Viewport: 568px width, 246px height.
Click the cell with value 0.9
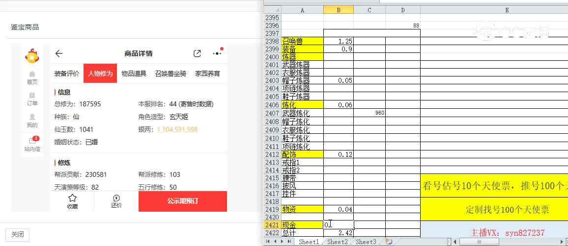pyautogui.click(x=339, y=49)
